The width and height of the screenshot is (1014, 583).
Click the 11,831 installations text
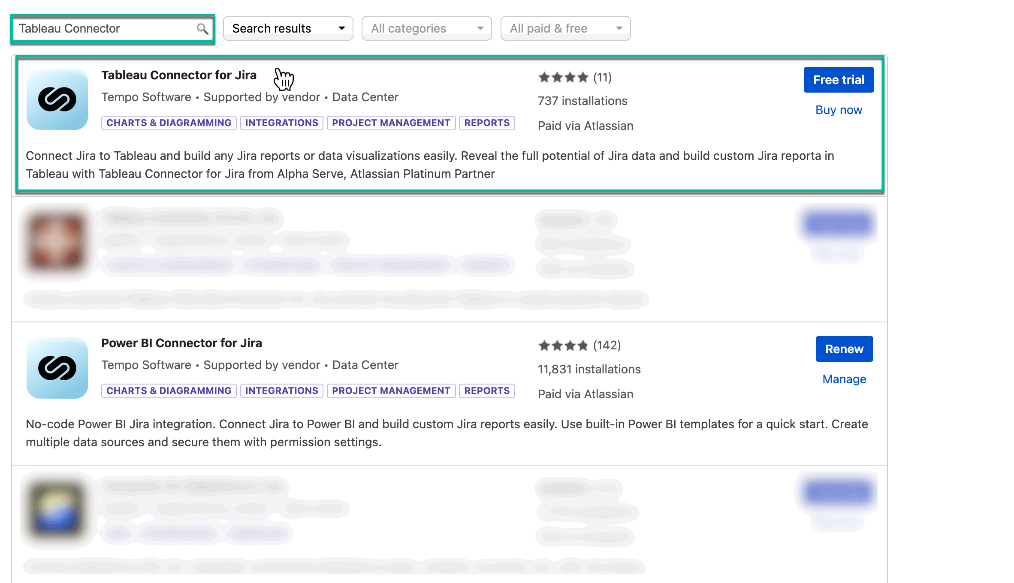click(589, 370)
